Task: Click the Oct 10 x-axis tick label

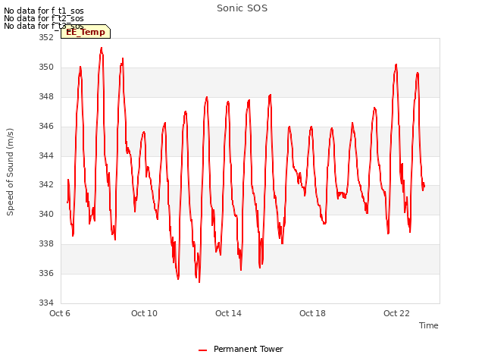Action: 144,313
